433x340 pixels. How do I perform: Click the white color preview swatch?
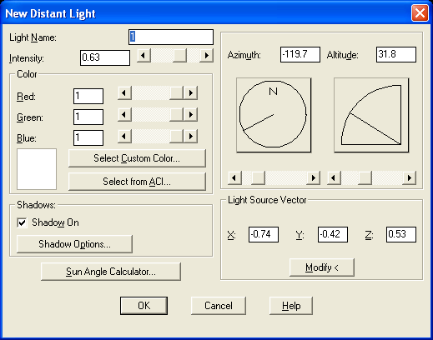(x=37, y=169)
